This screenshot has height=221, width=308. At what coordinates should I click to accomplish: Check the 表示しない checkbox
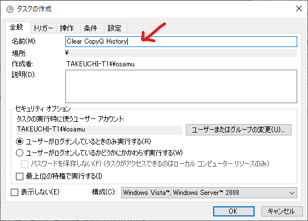click(x=14, y=193)
